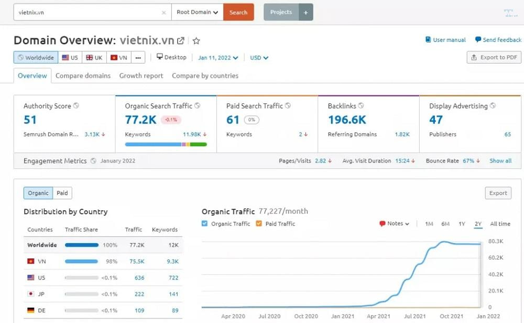Open the Compare domains tab

pyautogui.click(x=83, y=76)
